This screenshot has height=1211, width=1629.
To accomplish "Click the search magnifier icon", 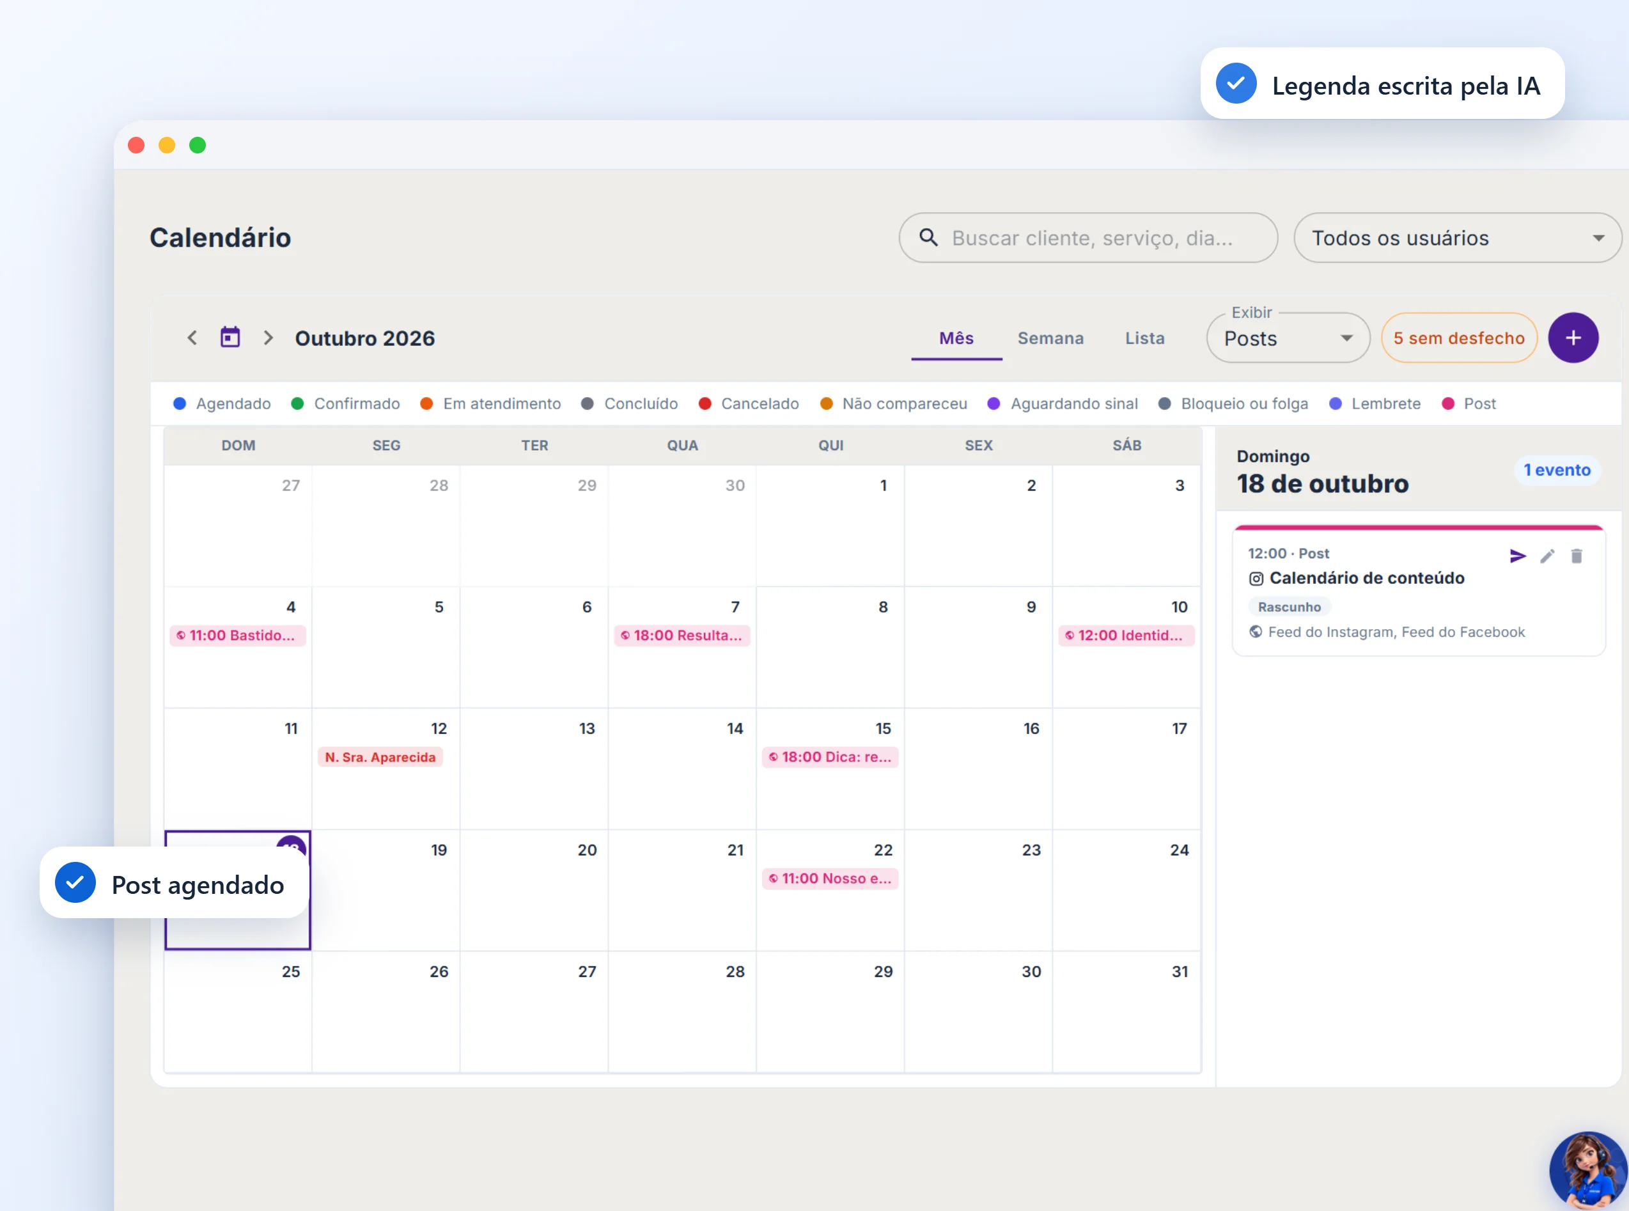I will (928, 237).
